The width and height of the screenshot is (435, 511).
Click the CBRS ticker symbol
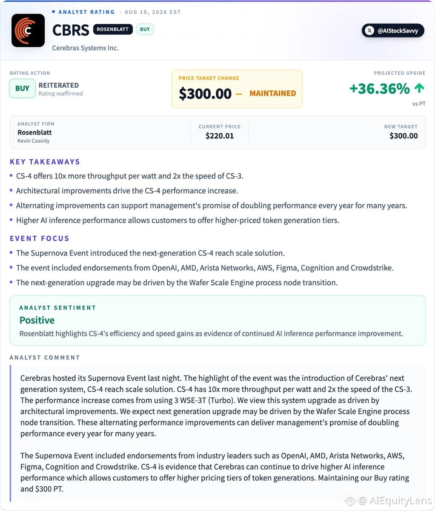coord(71,30)
